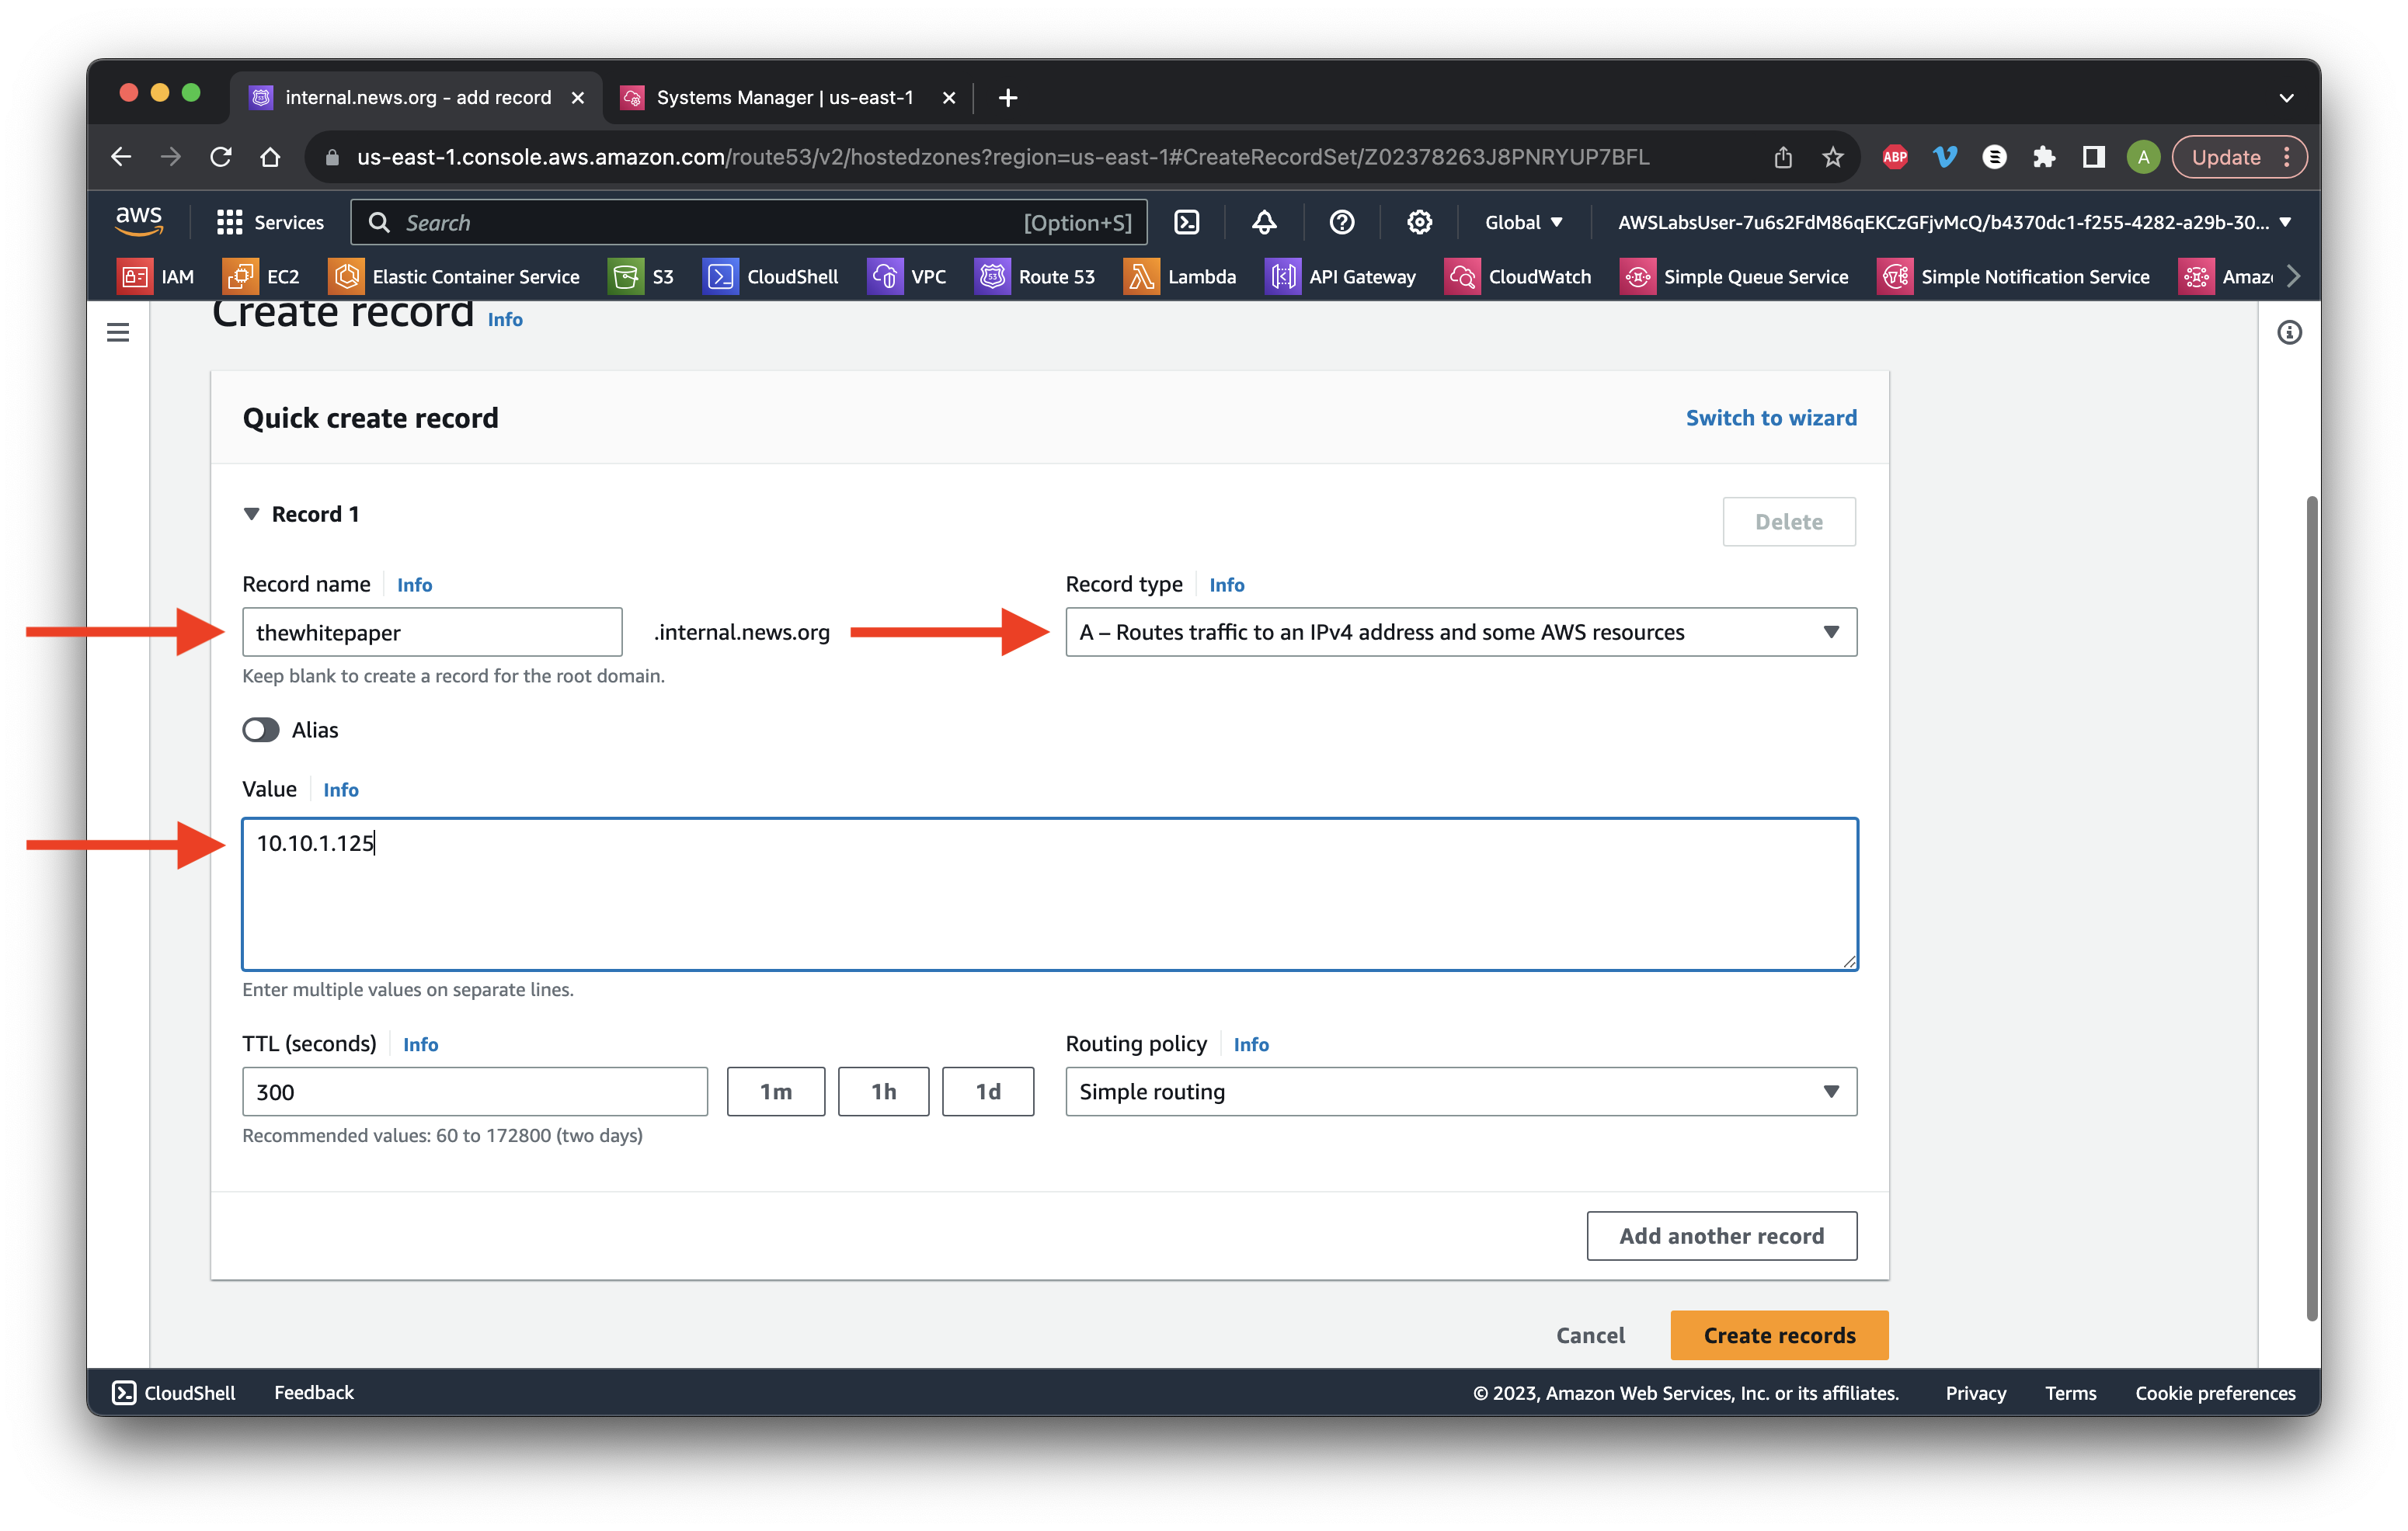
Task: Open Route 53 shortcut in favorites bar
Action: tap(1035, 277)
